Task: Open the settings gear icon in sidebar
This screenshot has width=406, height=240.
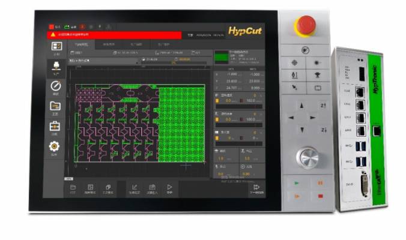Action: (x=55, y=145)
